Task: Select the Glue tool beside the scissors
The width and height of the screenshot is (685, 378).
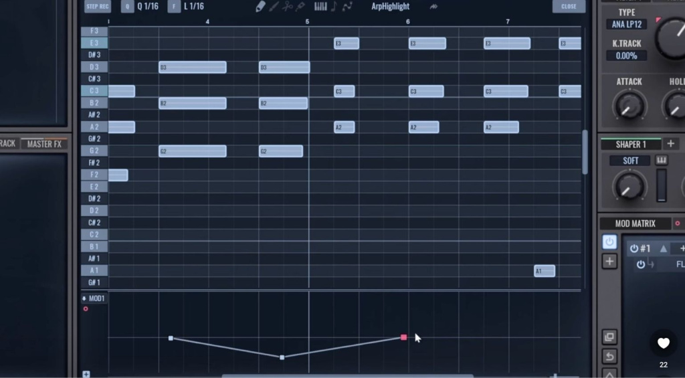Action: pyautogui.click(x=300, y=7)
